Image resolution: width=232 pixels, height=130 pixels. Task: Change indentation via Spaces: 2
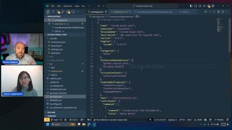[173, 120]
